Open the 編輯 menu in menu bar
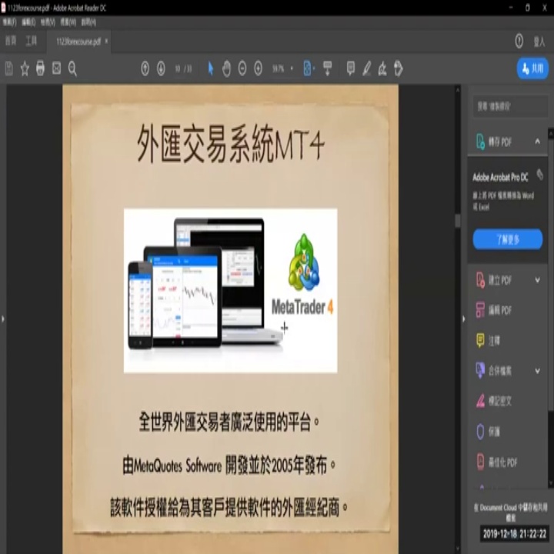554x554 pixels. (28, 22)
